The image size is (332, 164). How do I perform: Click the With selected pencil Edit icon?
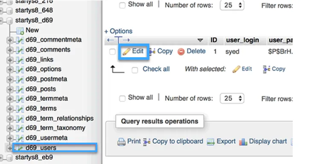tap(236, 69)
